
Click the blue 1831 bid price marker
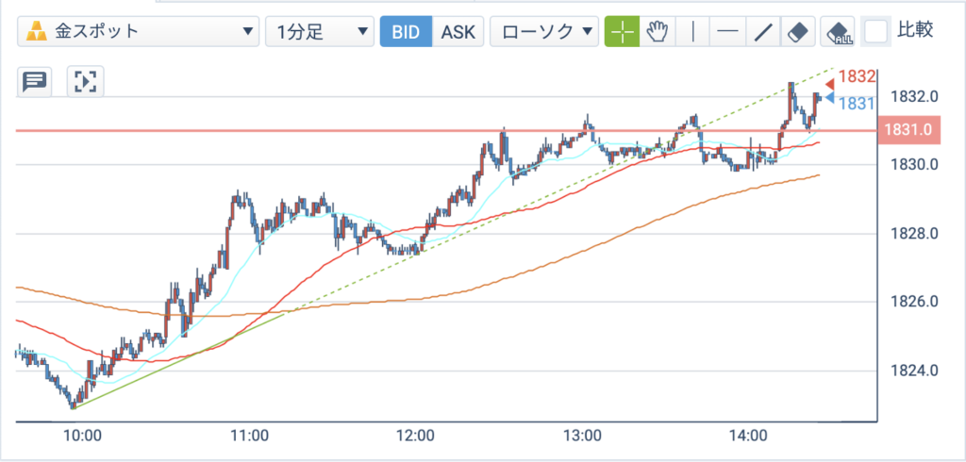851,102
